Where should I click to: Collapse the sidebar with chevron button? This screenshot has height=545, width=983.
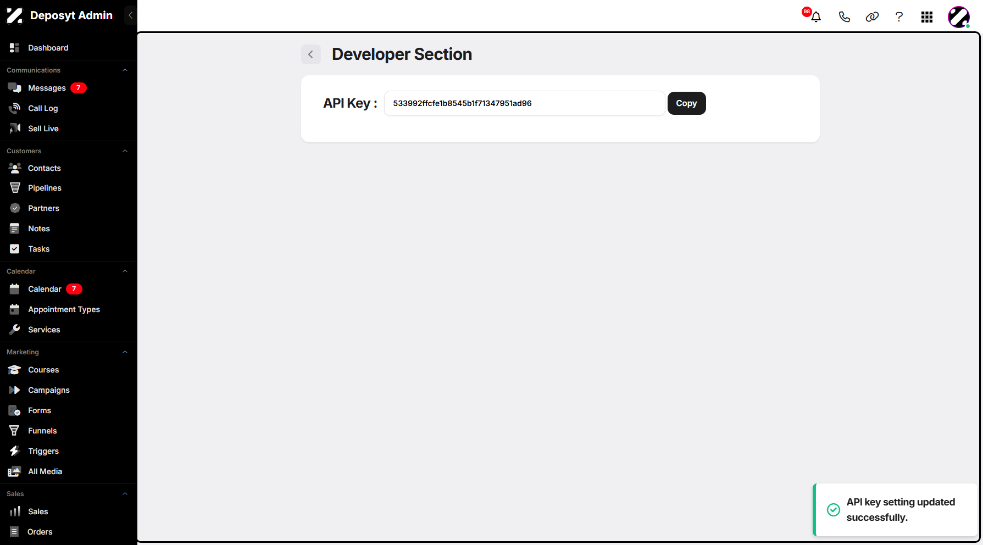tap(130, 15)
